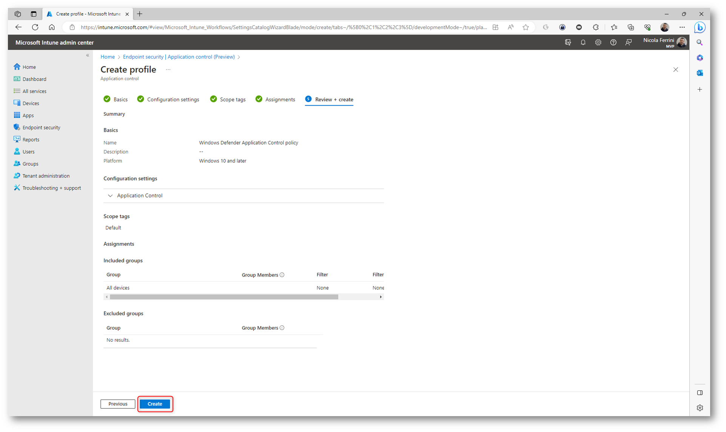
Task: Add a tool to Edge sidebar
Action: [x=700, y=89]
